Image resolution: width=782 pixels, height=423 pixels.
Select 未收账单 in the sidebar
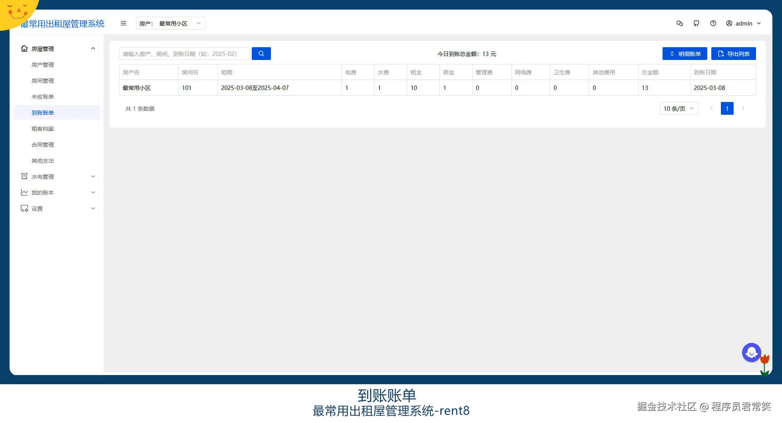tap(42, 96)
